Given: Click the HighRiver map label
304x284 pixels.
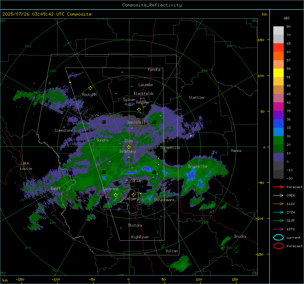Looking at the screenshot, I should [140, 237].
